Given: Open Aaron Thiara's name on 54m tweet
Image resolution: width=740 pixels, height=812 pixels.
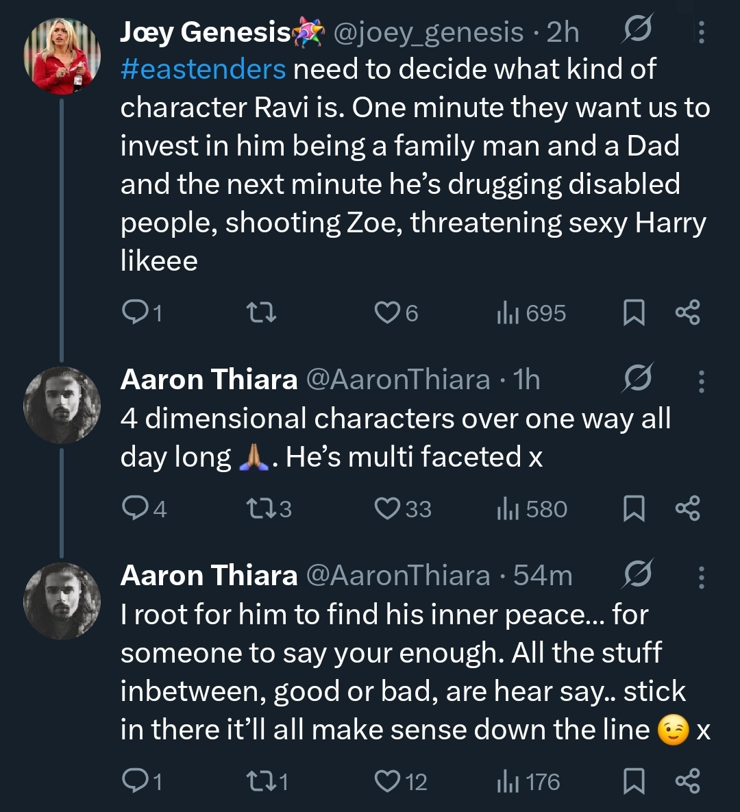Looking at the screenshot, I should coord(209,576).
